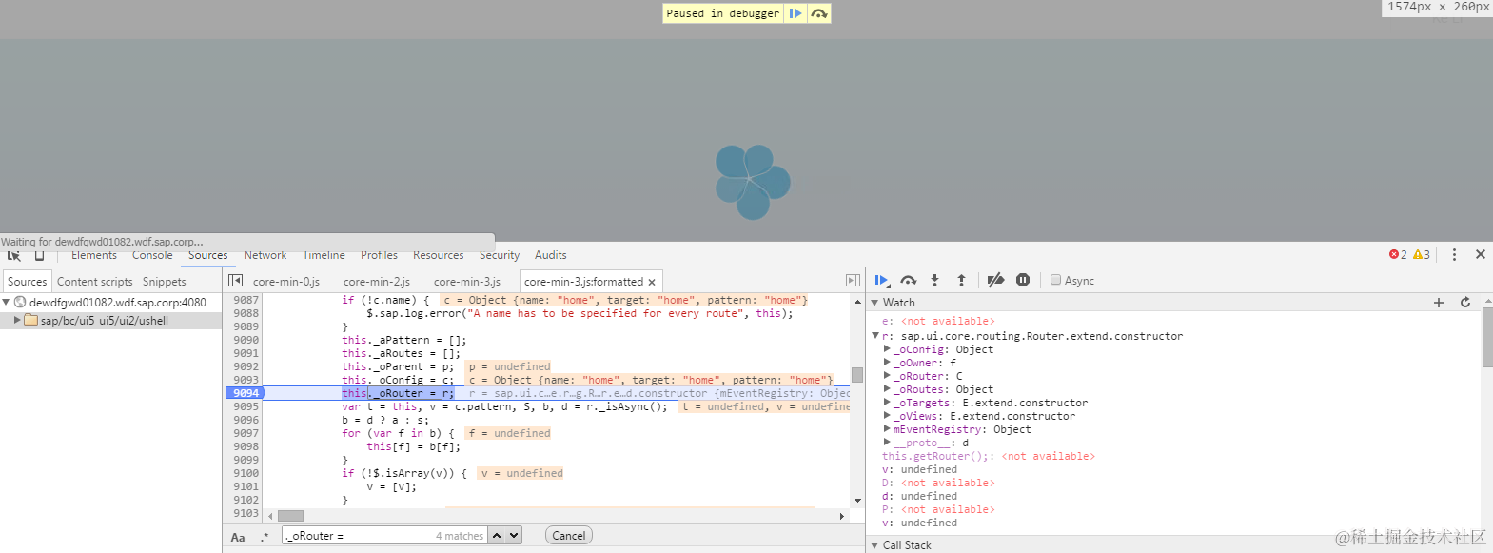Open the inspect element picker
This screenshot has width=1493, height=553.
[x=14, y=255]
